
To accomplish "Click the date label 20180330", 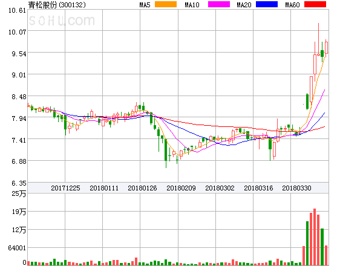I will (296, 188).
